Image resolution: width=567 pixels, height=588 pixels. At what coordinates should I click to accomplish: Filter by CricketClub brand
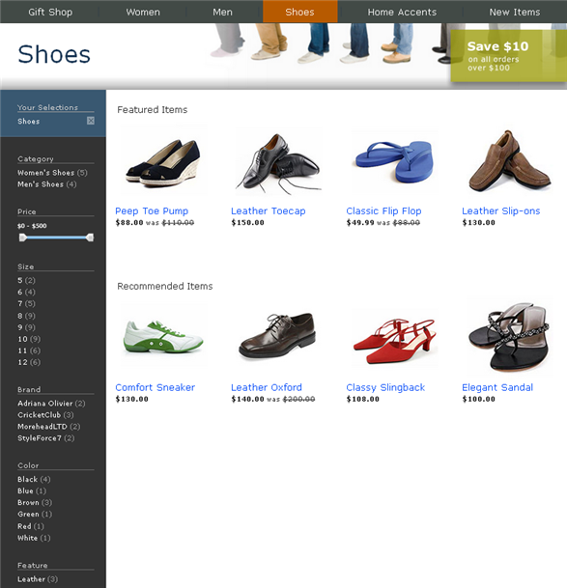click(x=45, y=415)
